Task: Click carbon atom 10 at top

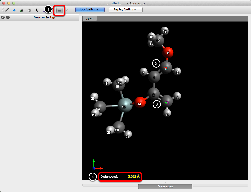Action: click(159, 41)
